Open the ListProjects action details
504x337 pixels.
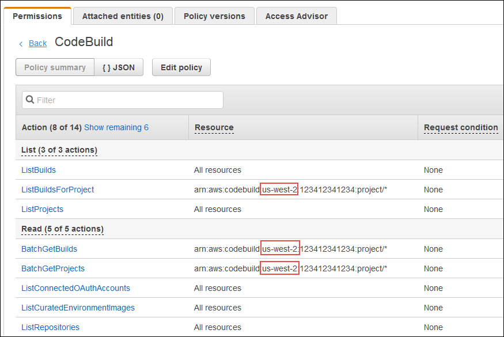(42, 209)
